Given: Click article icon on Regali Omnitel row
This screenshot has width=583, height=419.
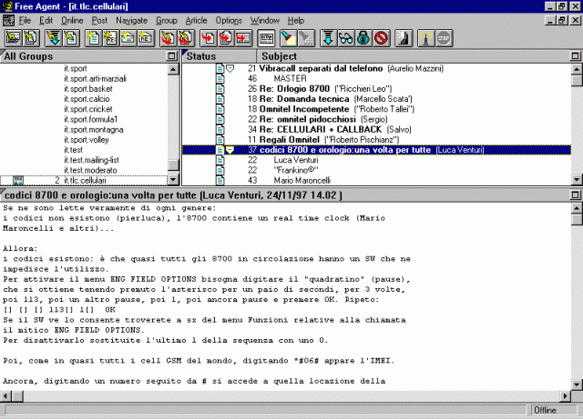Looking at the screenshot, I should click(x=220, y=140).
